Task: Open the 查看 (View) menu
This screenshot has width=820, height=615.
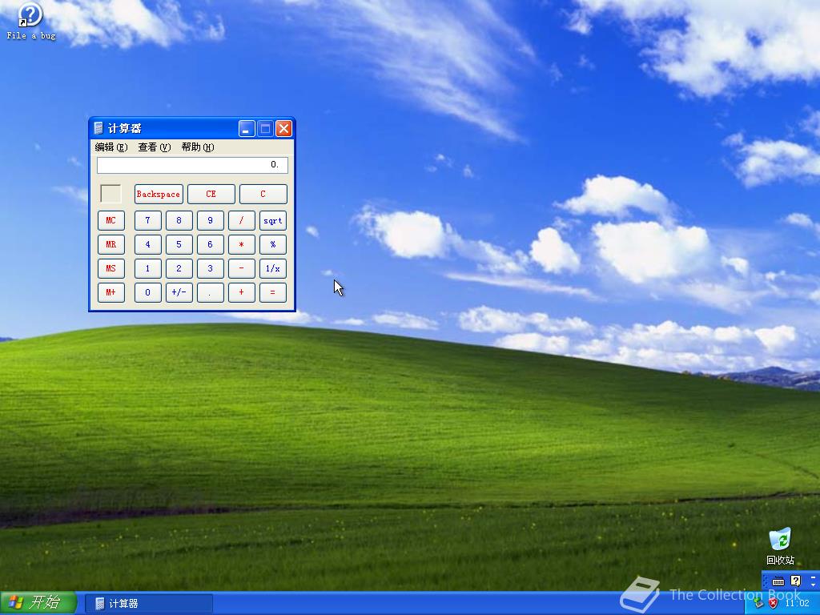Action: (155, 147)
